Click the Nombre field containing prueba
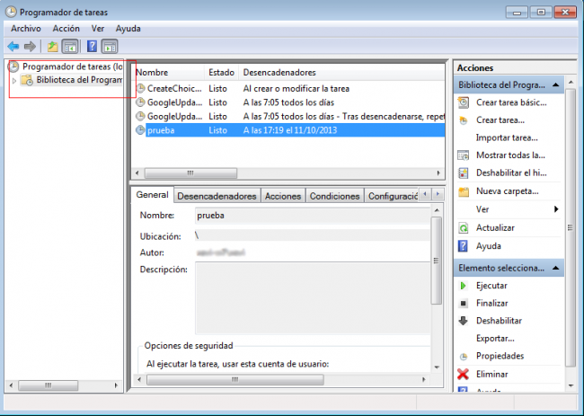 pyautogui.click(x=313, y=216)
